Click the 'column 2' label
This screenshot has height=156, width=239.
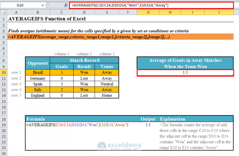click(84, 54)
